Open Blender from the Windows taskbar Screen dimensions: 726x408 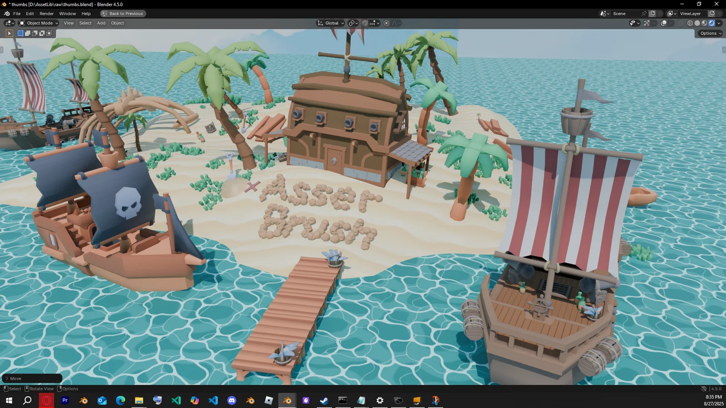coord(287,401)
